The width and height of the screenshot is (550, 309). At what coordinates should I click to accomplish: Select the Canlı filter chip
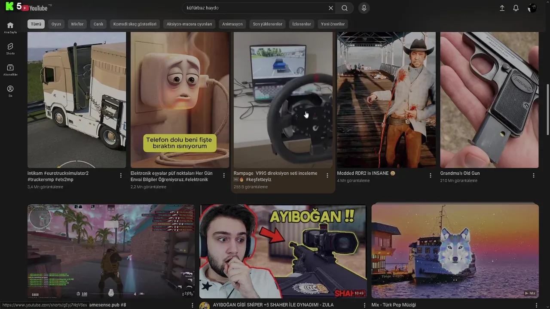click(98, 24)
